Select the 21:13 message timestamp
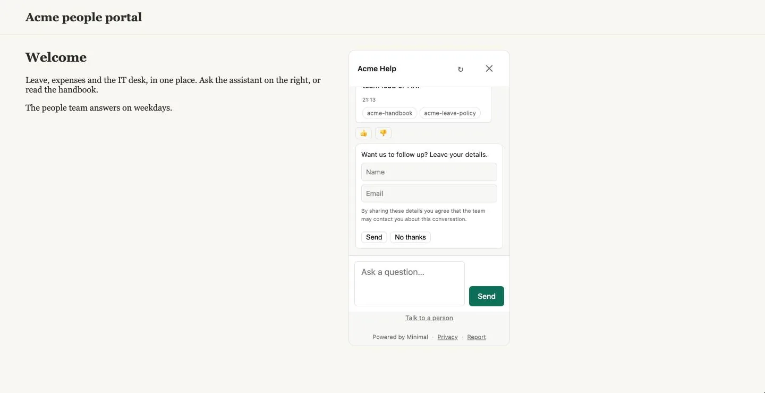This screenshot has width=765, height=393. 369,100
